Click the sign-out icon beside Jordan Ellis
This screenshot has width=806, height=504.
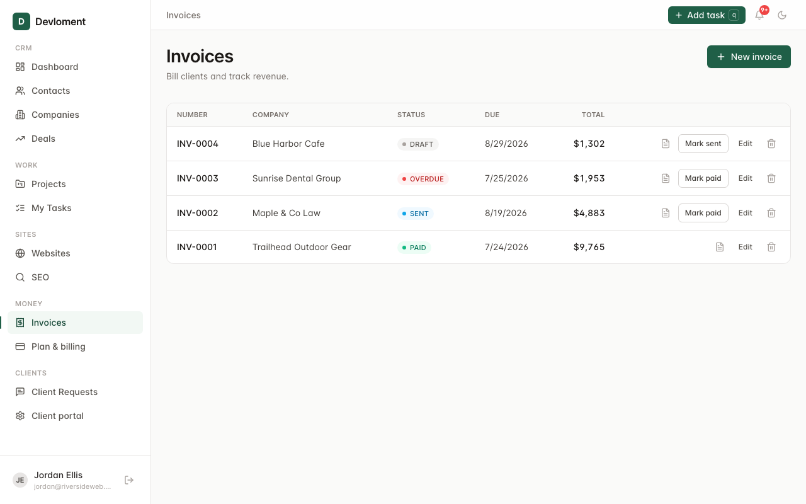click(x=129, y=480)
